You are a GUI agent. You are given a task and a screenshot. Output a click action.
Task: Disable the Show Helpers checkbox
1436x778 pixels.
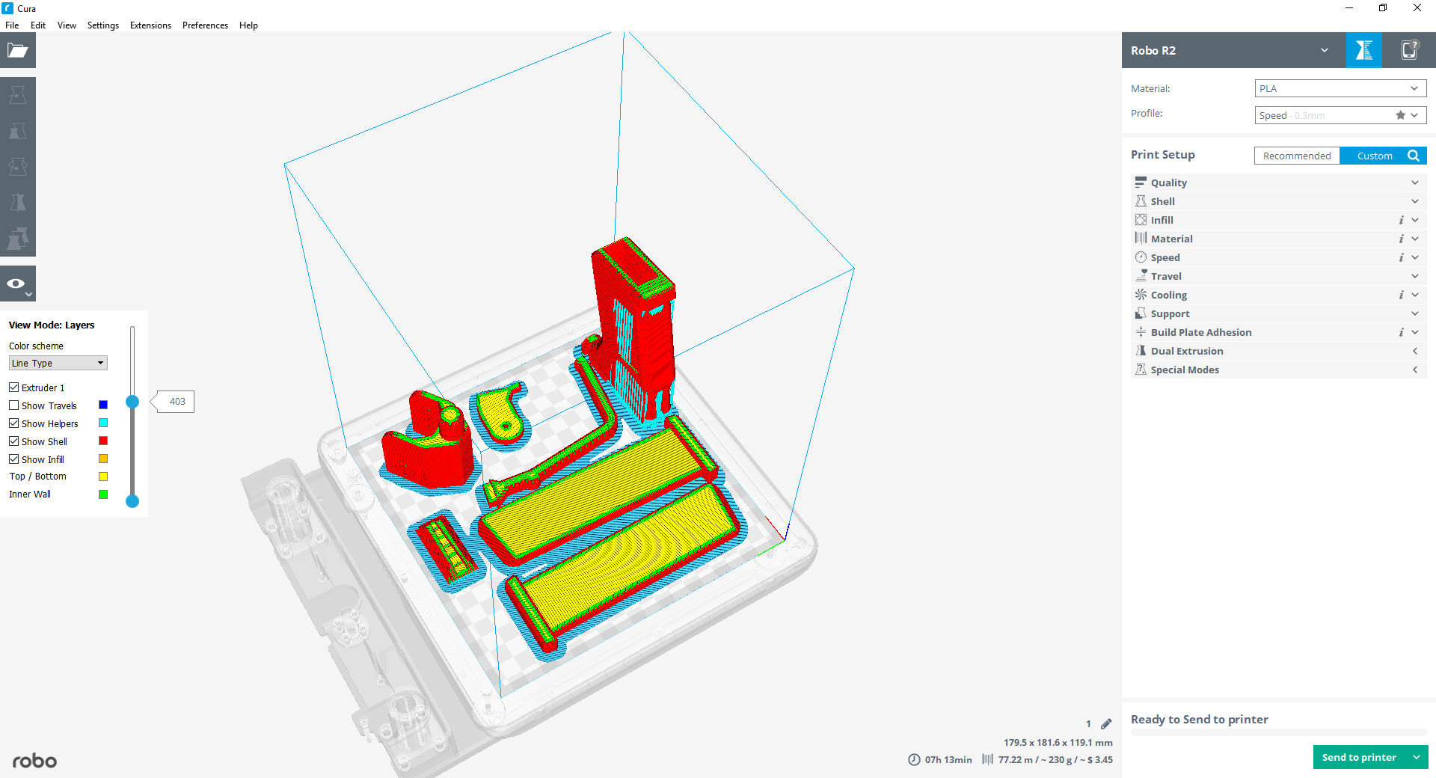click(13, 423)
